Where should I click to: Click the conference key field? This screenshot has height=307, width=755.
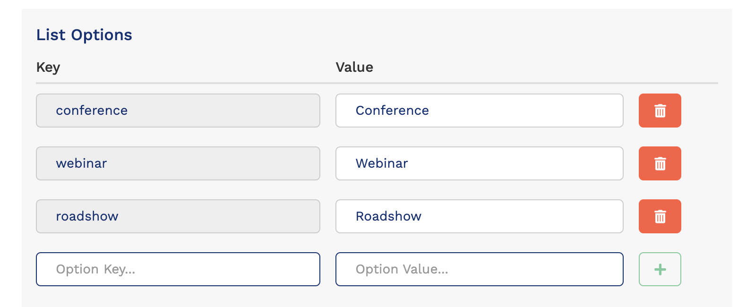178,111
